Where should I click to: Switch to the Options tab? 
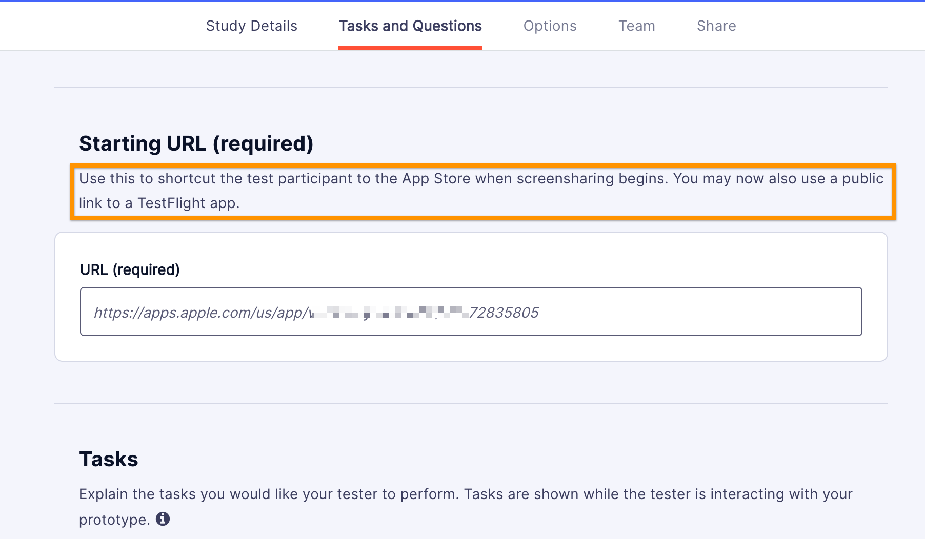tap(550, 26)
